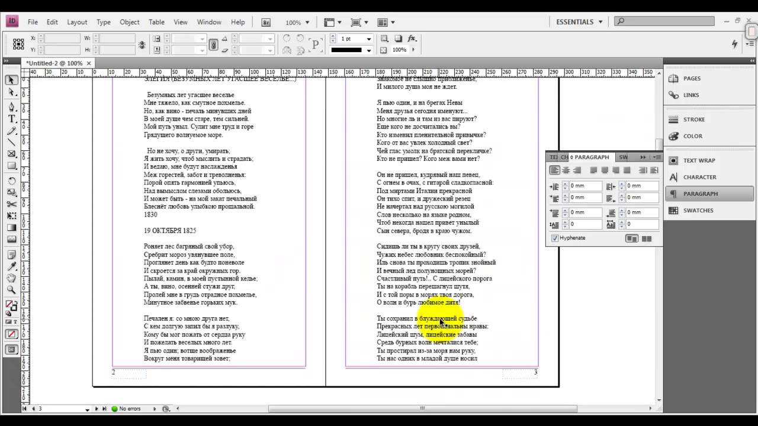The width and height of the screenshot is (758, 426).
Task: Select the Line tool
Action: [11, 142]
